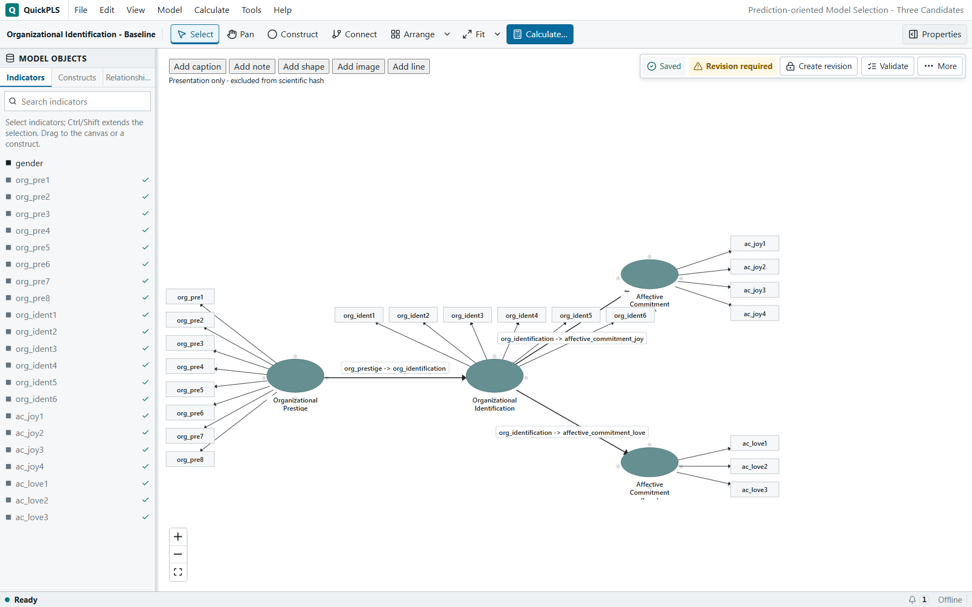Open the More options menu
972x607 pixels.
click(x=940, y=66)
